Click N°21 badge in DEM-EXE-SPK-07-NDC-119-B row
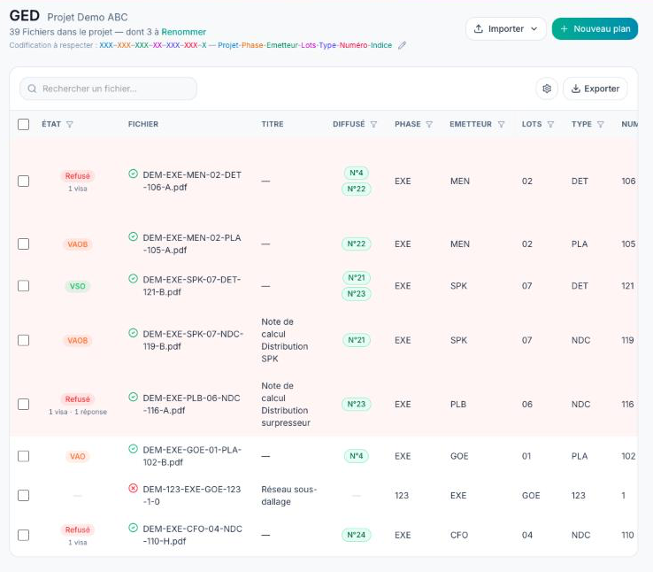 click(356, 340)
